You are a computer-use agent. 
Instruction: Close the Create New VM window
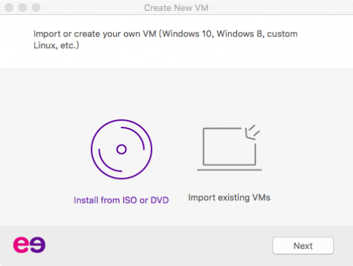[9, 7]
